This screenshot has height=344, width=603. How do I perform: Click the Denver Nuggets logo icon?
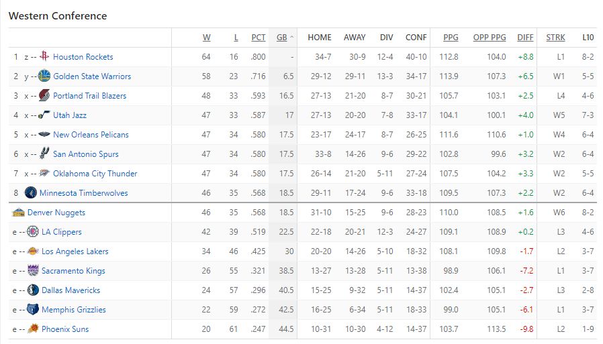(19, 213)
